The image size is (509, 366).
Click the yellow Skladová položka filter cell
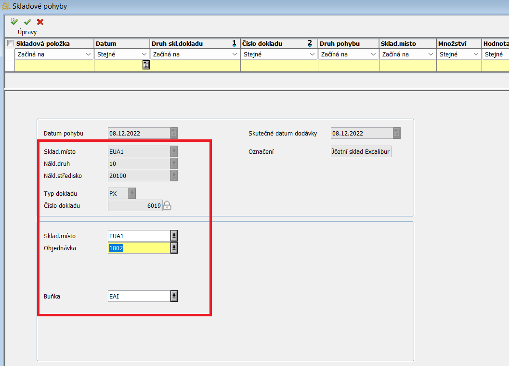point(54,66)
